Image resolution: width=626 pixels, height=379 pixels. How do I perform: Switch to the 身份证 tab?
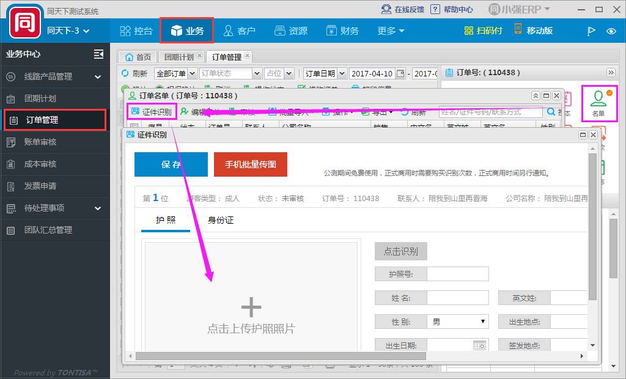click(221, 220)
